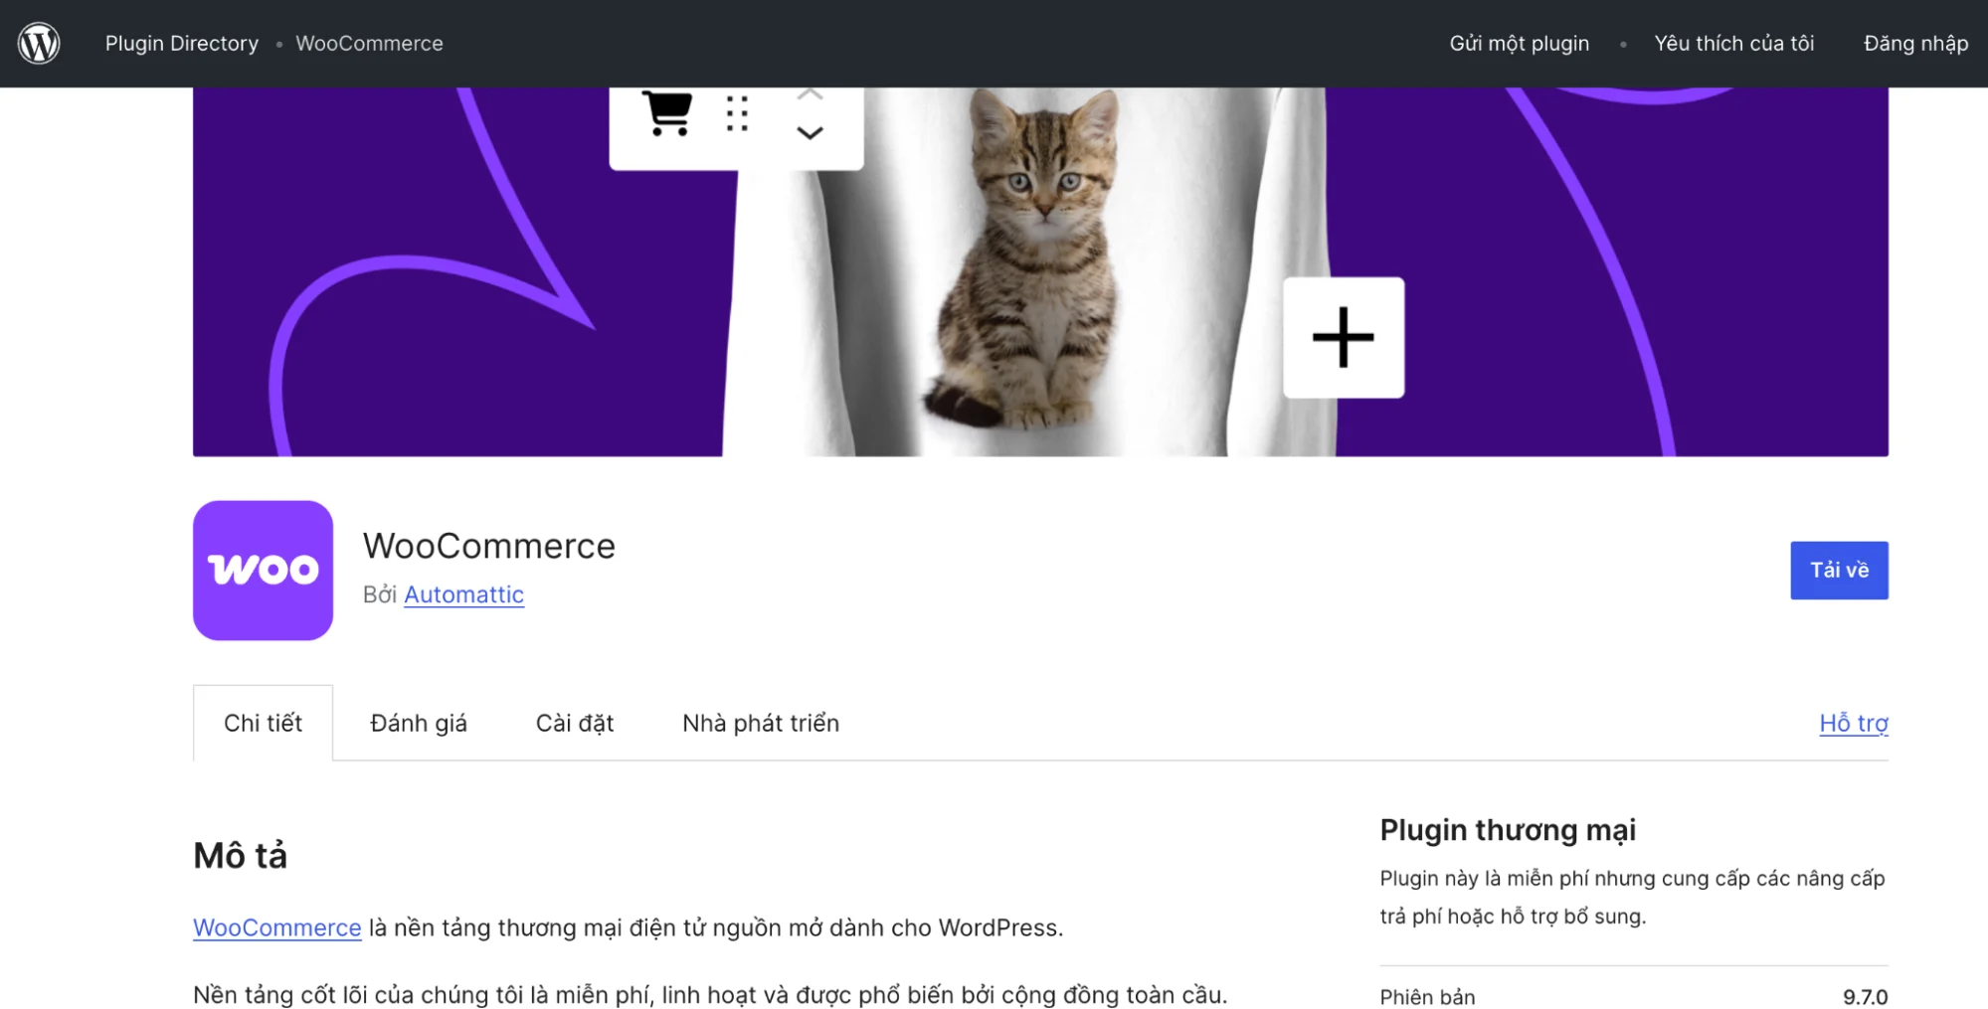Click the drag handle dots icon in banner
Image resolution: width=1988 pixels, height=1009 pixels.
pos(737,114)
